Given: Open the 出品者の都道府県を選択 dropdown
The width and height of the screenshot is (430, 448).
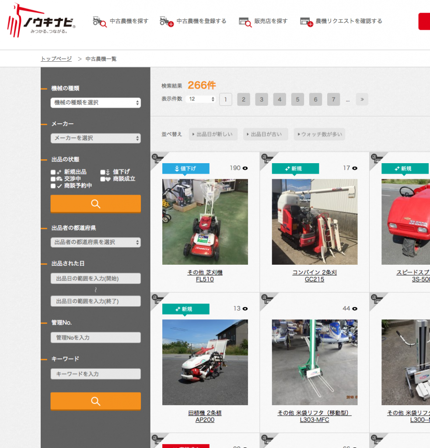Looking at the screenshot, I should [x=95, y=242].
